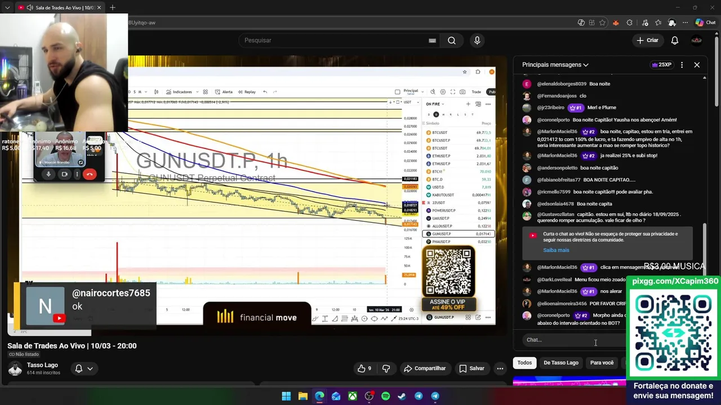Select POWERUSDT.P row in watchlist
The width and height of the screenshot is (721, 405).
(459, 210)
